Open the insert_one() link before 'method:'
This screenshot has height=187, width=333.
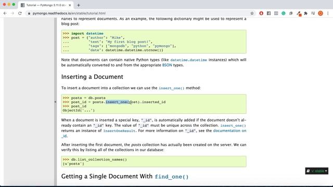click(x=171, y=88)
